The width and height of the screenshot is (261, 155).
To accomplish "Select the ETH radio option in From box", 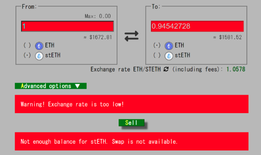I will pyautogui.click(x=27, y=45).
